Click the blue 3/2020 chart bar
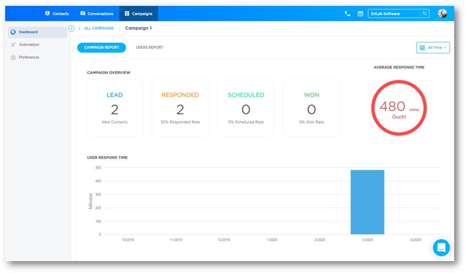Image resolution: width=466 pixels, height=273 pixels. (367, 202)
